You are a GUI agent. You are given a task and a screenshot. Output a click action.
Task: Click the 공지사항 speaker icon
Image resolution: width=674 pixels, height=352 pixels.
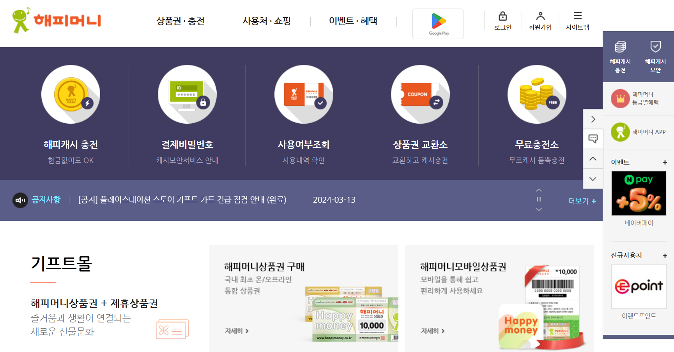click(x=19, y=200)
